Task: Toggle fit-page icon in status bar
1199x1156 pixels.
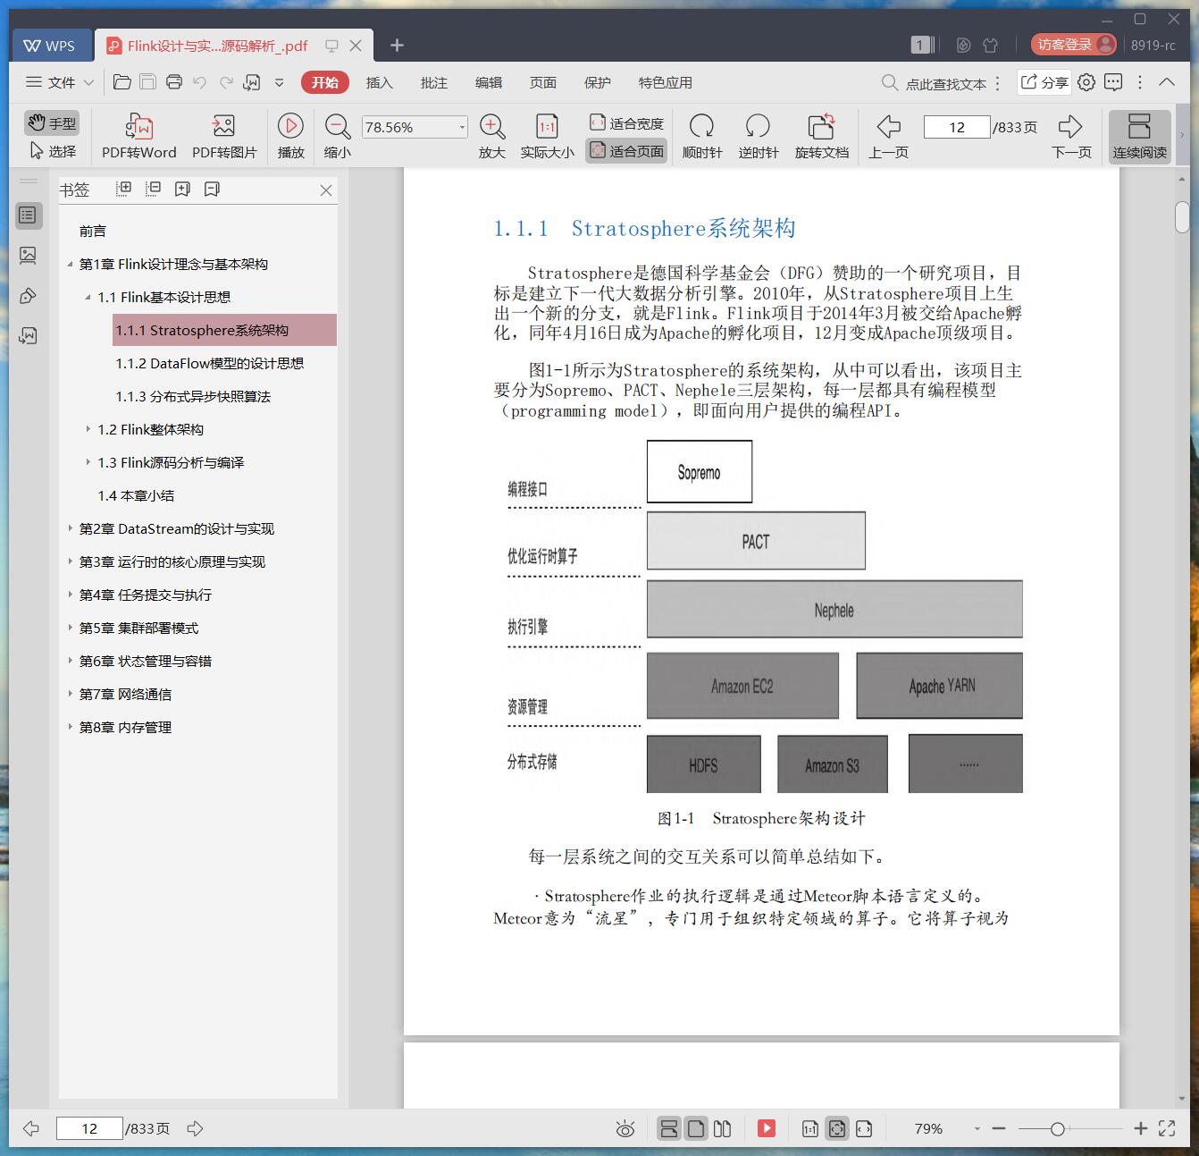Action: (836, 1128)
